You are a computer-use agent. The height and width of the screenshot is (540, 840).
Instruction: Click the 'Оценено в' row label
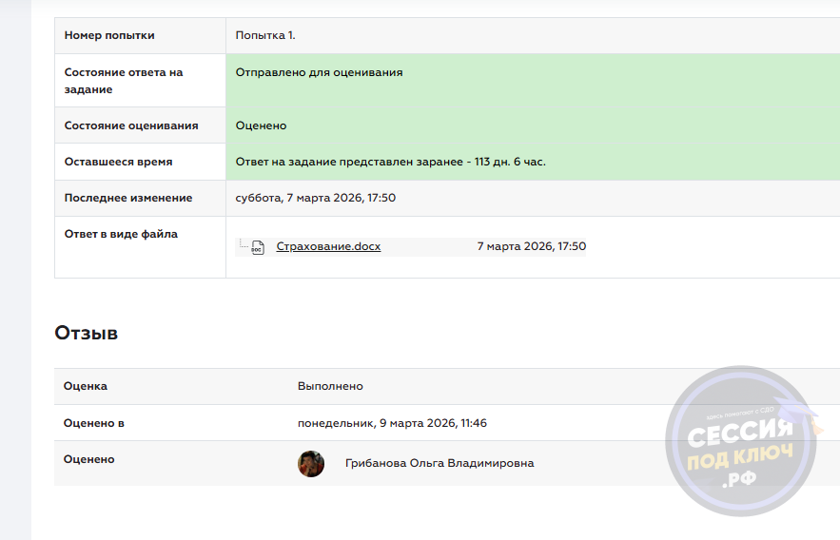pyautogui.click(x=93, y=423)
